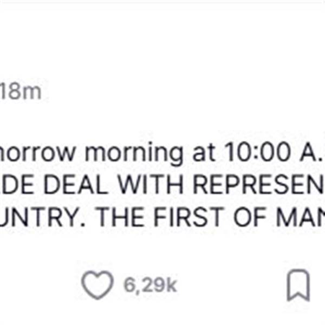Viewport: 325px width, 325px height.
Task: Open the 6,29k likes count
Action: click(x=150, y=285)
